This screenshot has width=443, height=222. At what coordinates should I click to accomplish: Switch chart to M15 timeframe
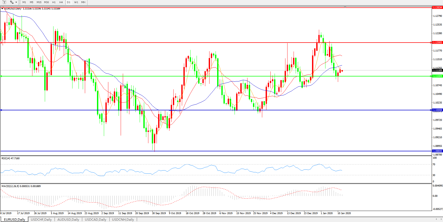click(x=39, y=2)
